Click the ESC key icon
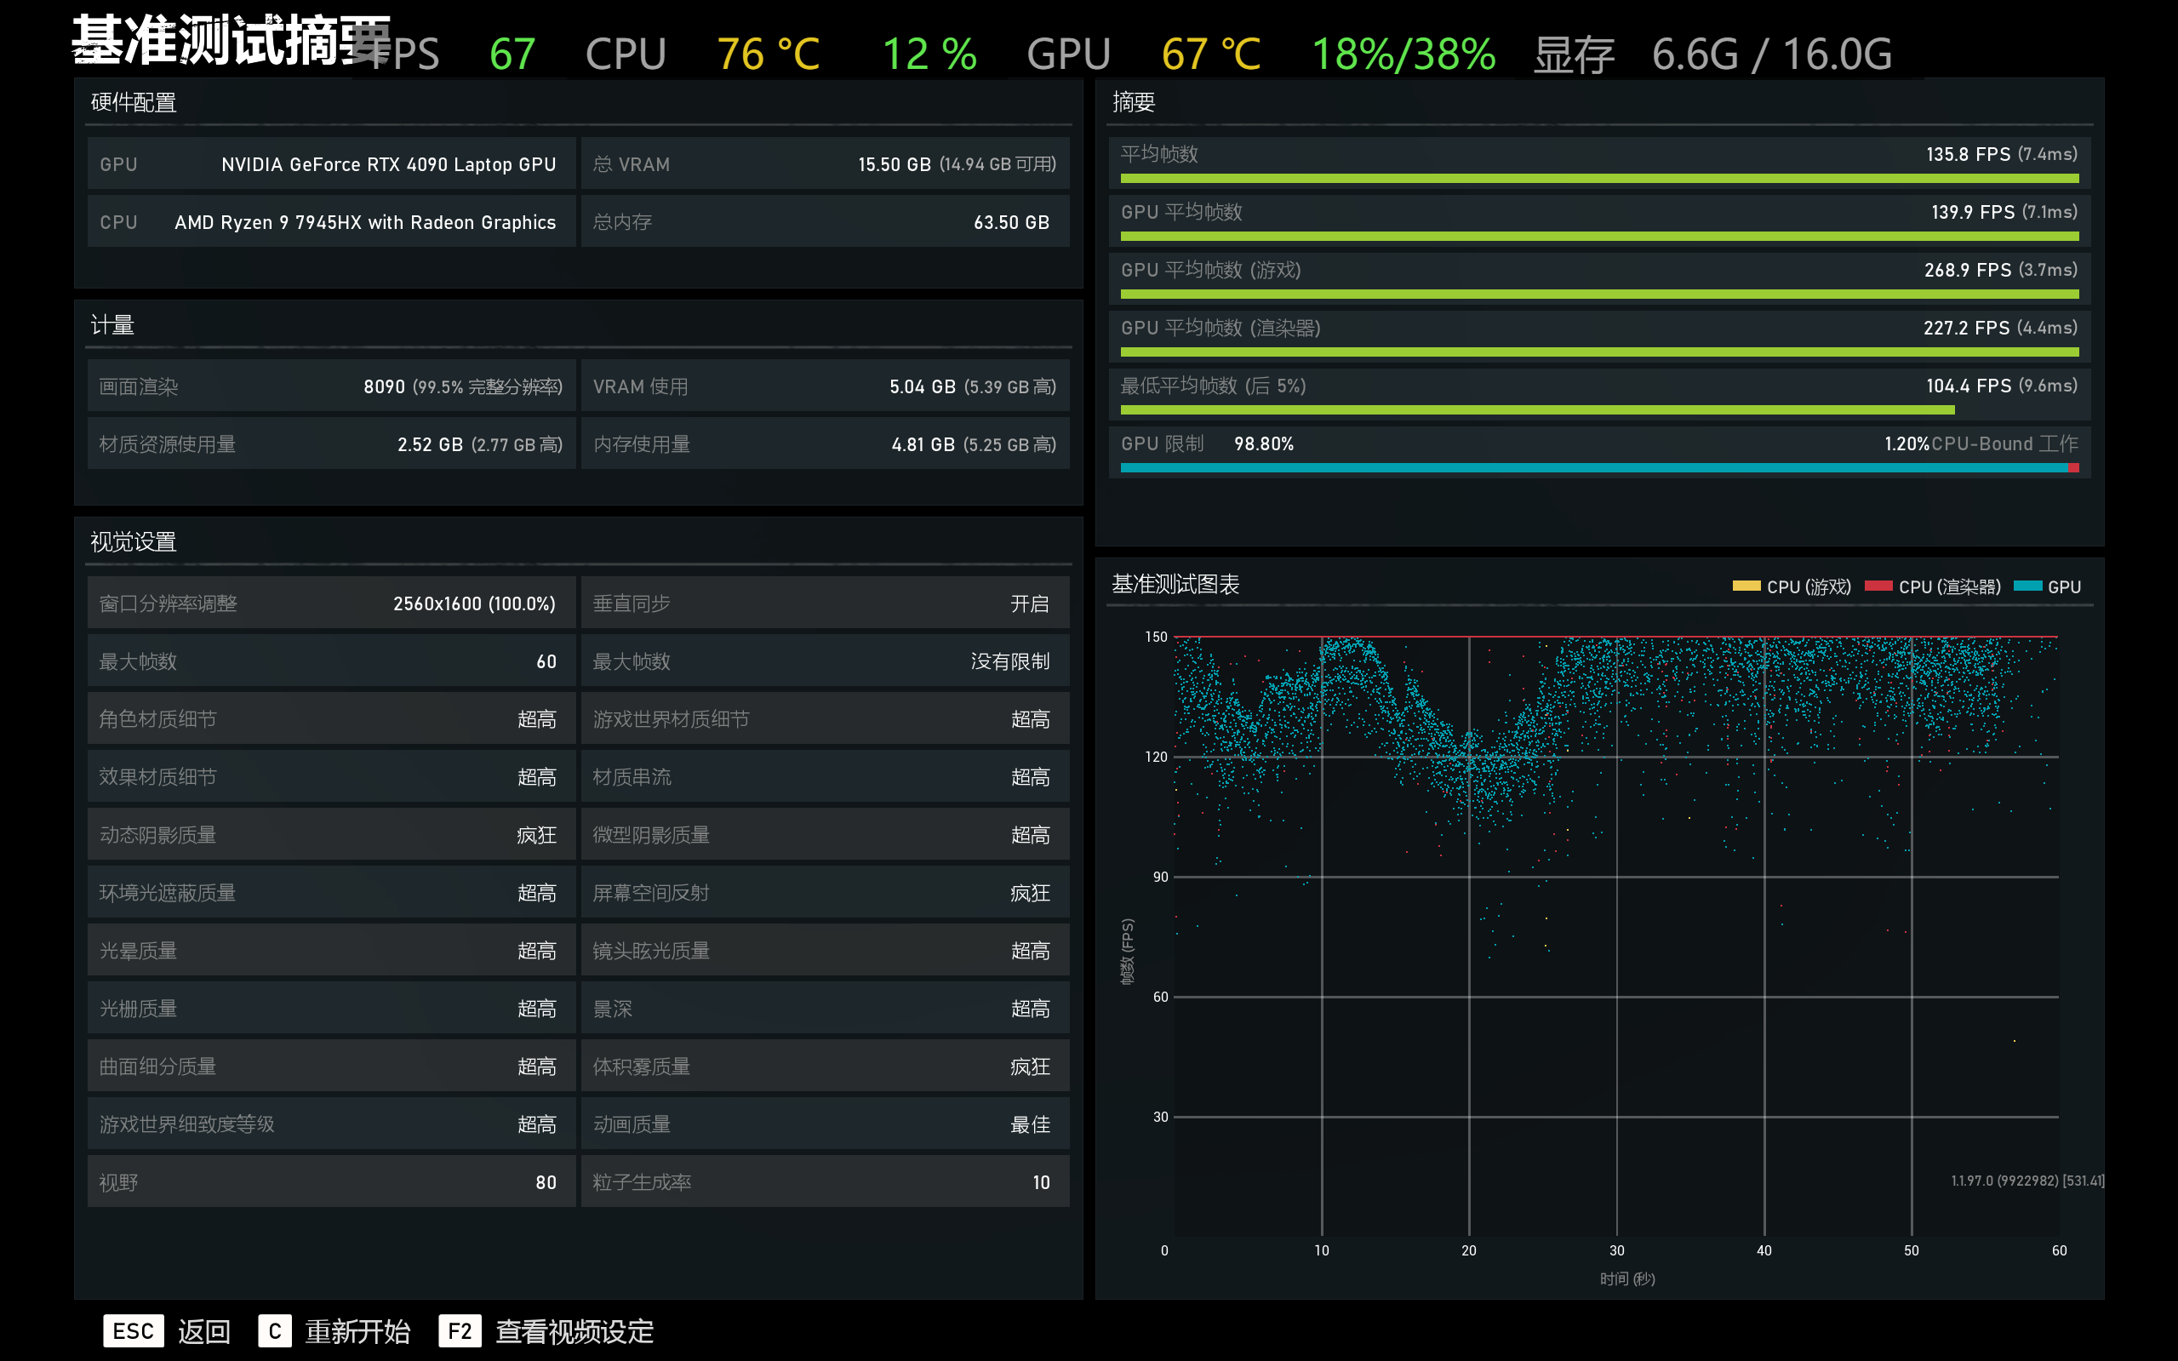Screen dimensions: 2178x1361 134,1330
